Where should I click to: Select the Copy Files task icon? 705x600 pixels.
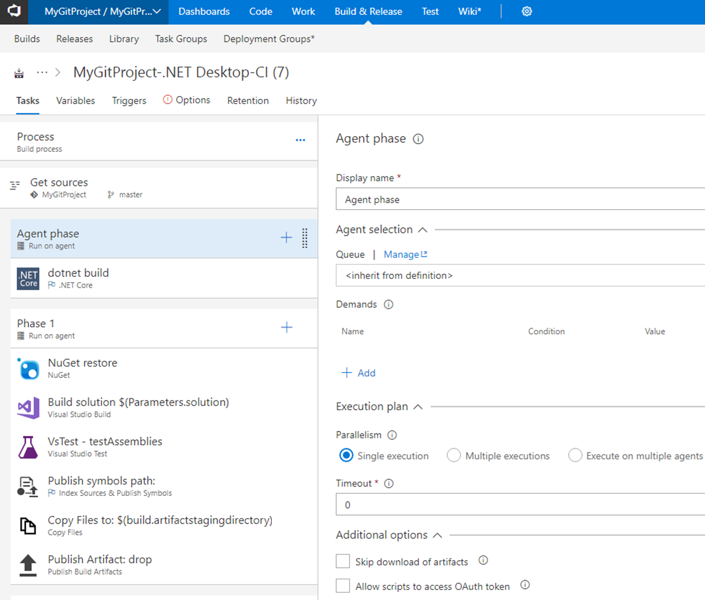tap(28, 525)
